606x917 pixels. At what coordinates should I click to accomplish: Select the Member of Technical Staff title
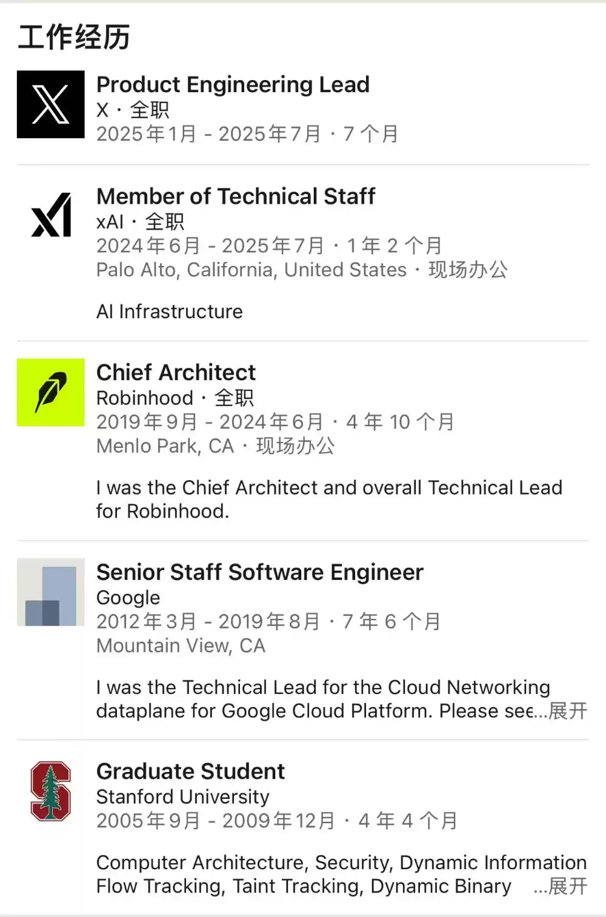(x=236, y=196)
